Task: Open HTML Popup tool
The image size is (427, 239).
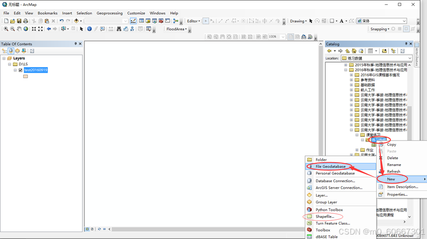Action: tap(102, 29)
